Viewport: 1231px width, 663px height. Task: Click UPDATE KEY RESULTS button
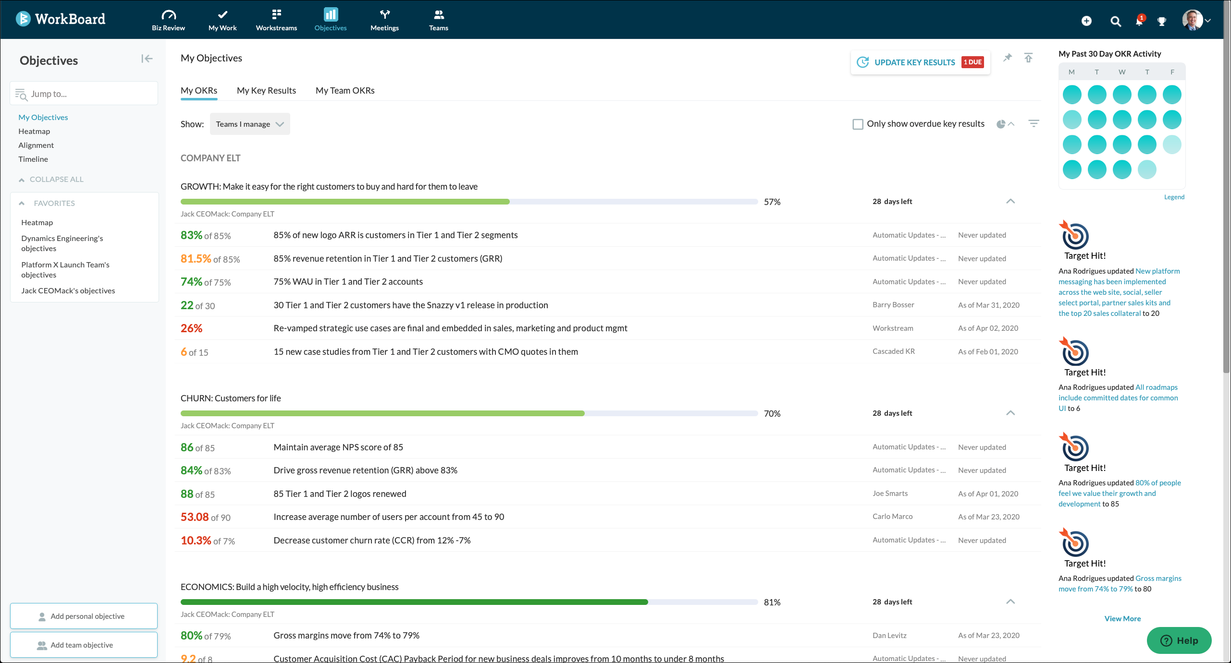[920, 62]
